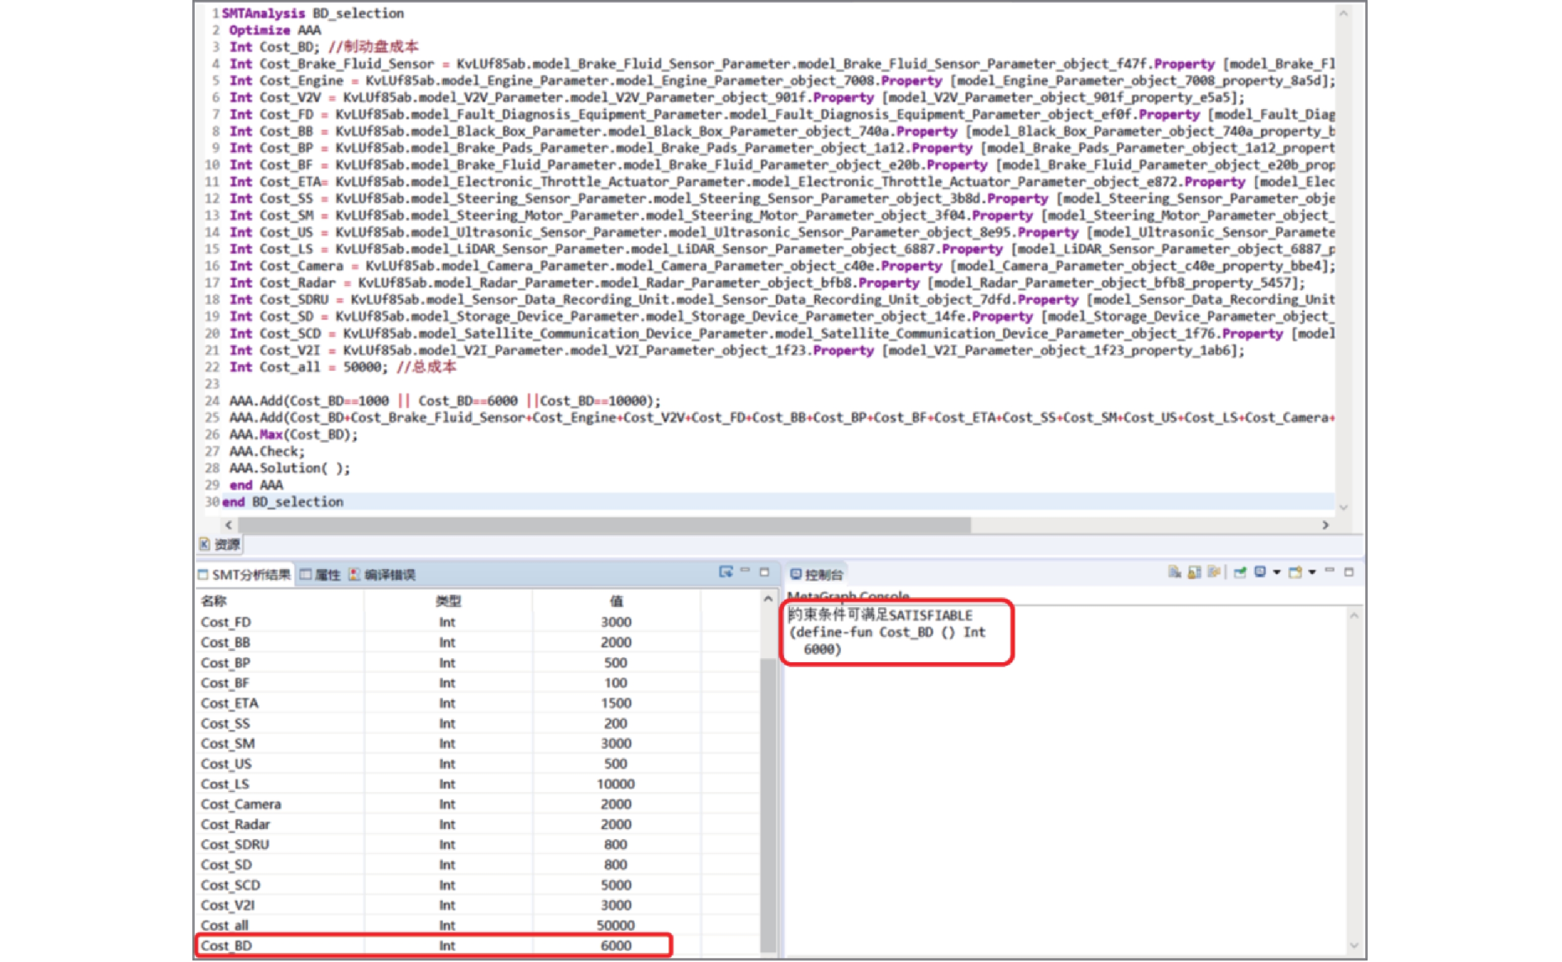This screenshot has width=1562, height=962.
Task: Select the Cost_SS row
Action: (x=478, y=724)
